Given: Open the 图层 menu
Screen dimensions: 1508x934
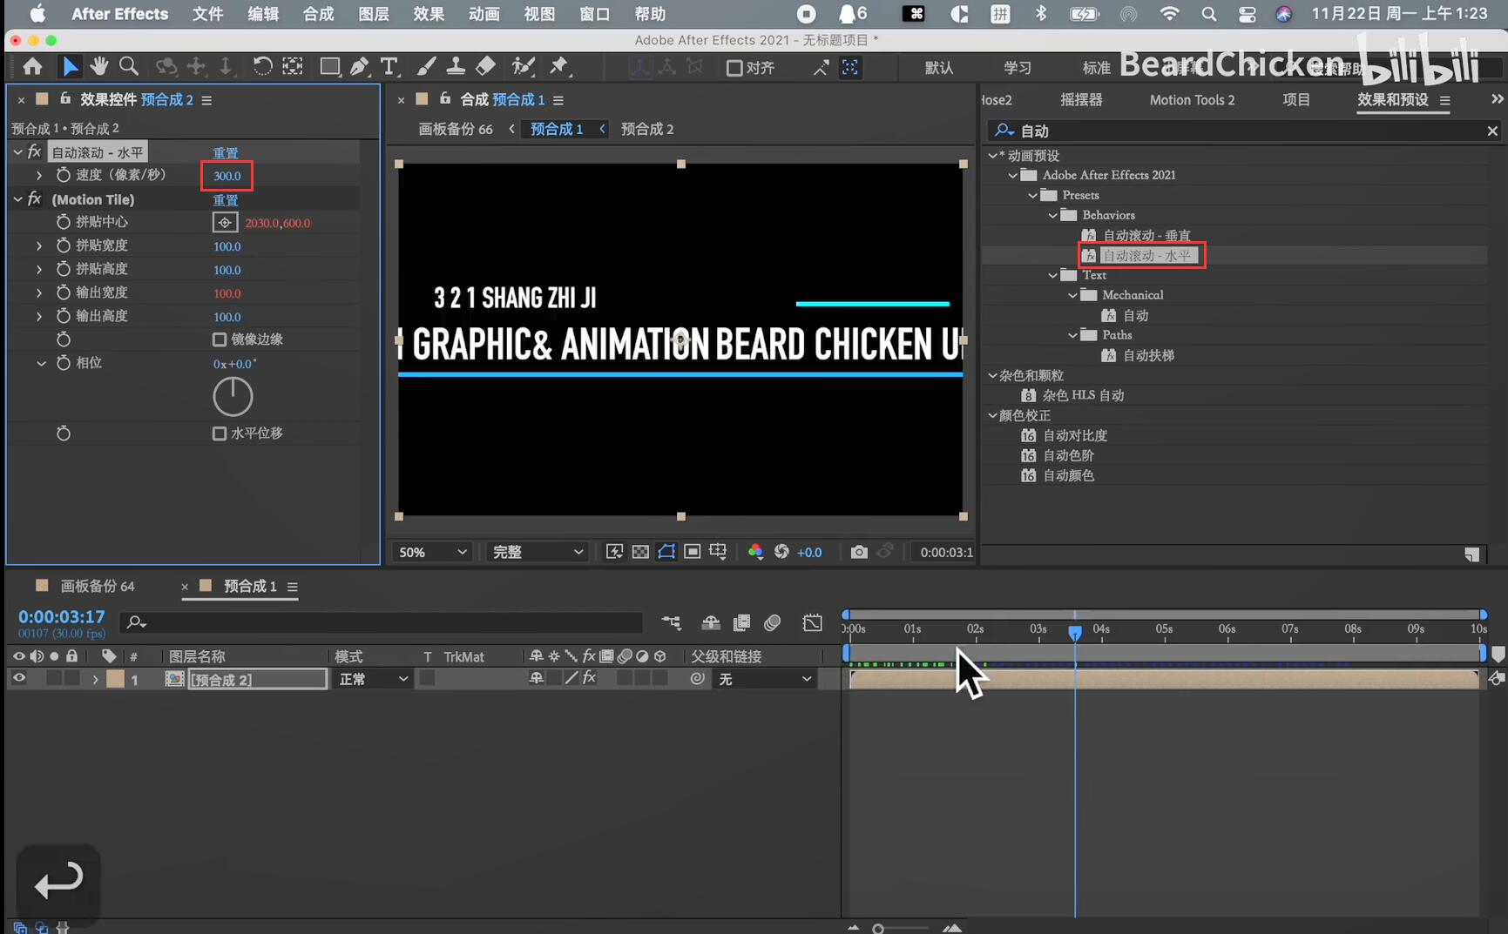Looking at the screenshot, I should coord(373,14).
